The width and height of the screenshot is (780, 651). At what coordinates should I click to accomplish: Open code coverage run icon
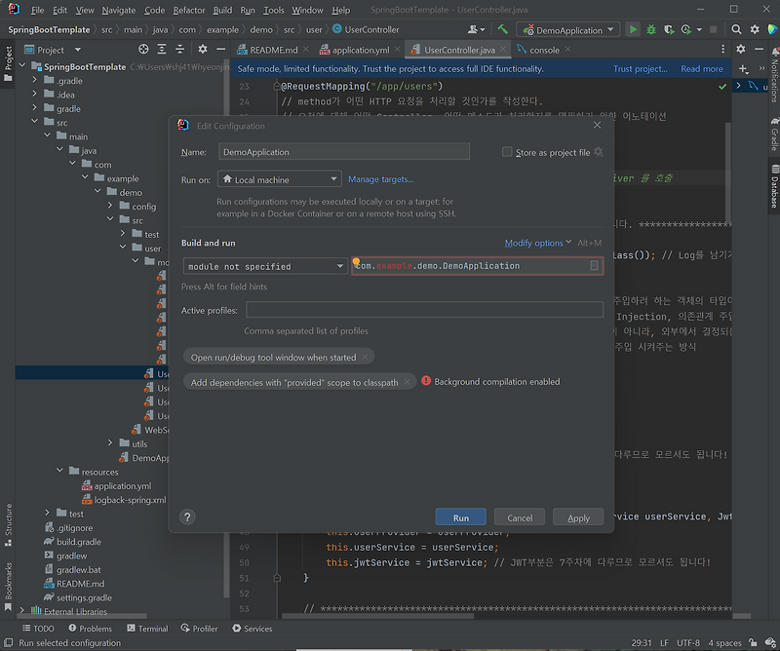click(669, 30)
